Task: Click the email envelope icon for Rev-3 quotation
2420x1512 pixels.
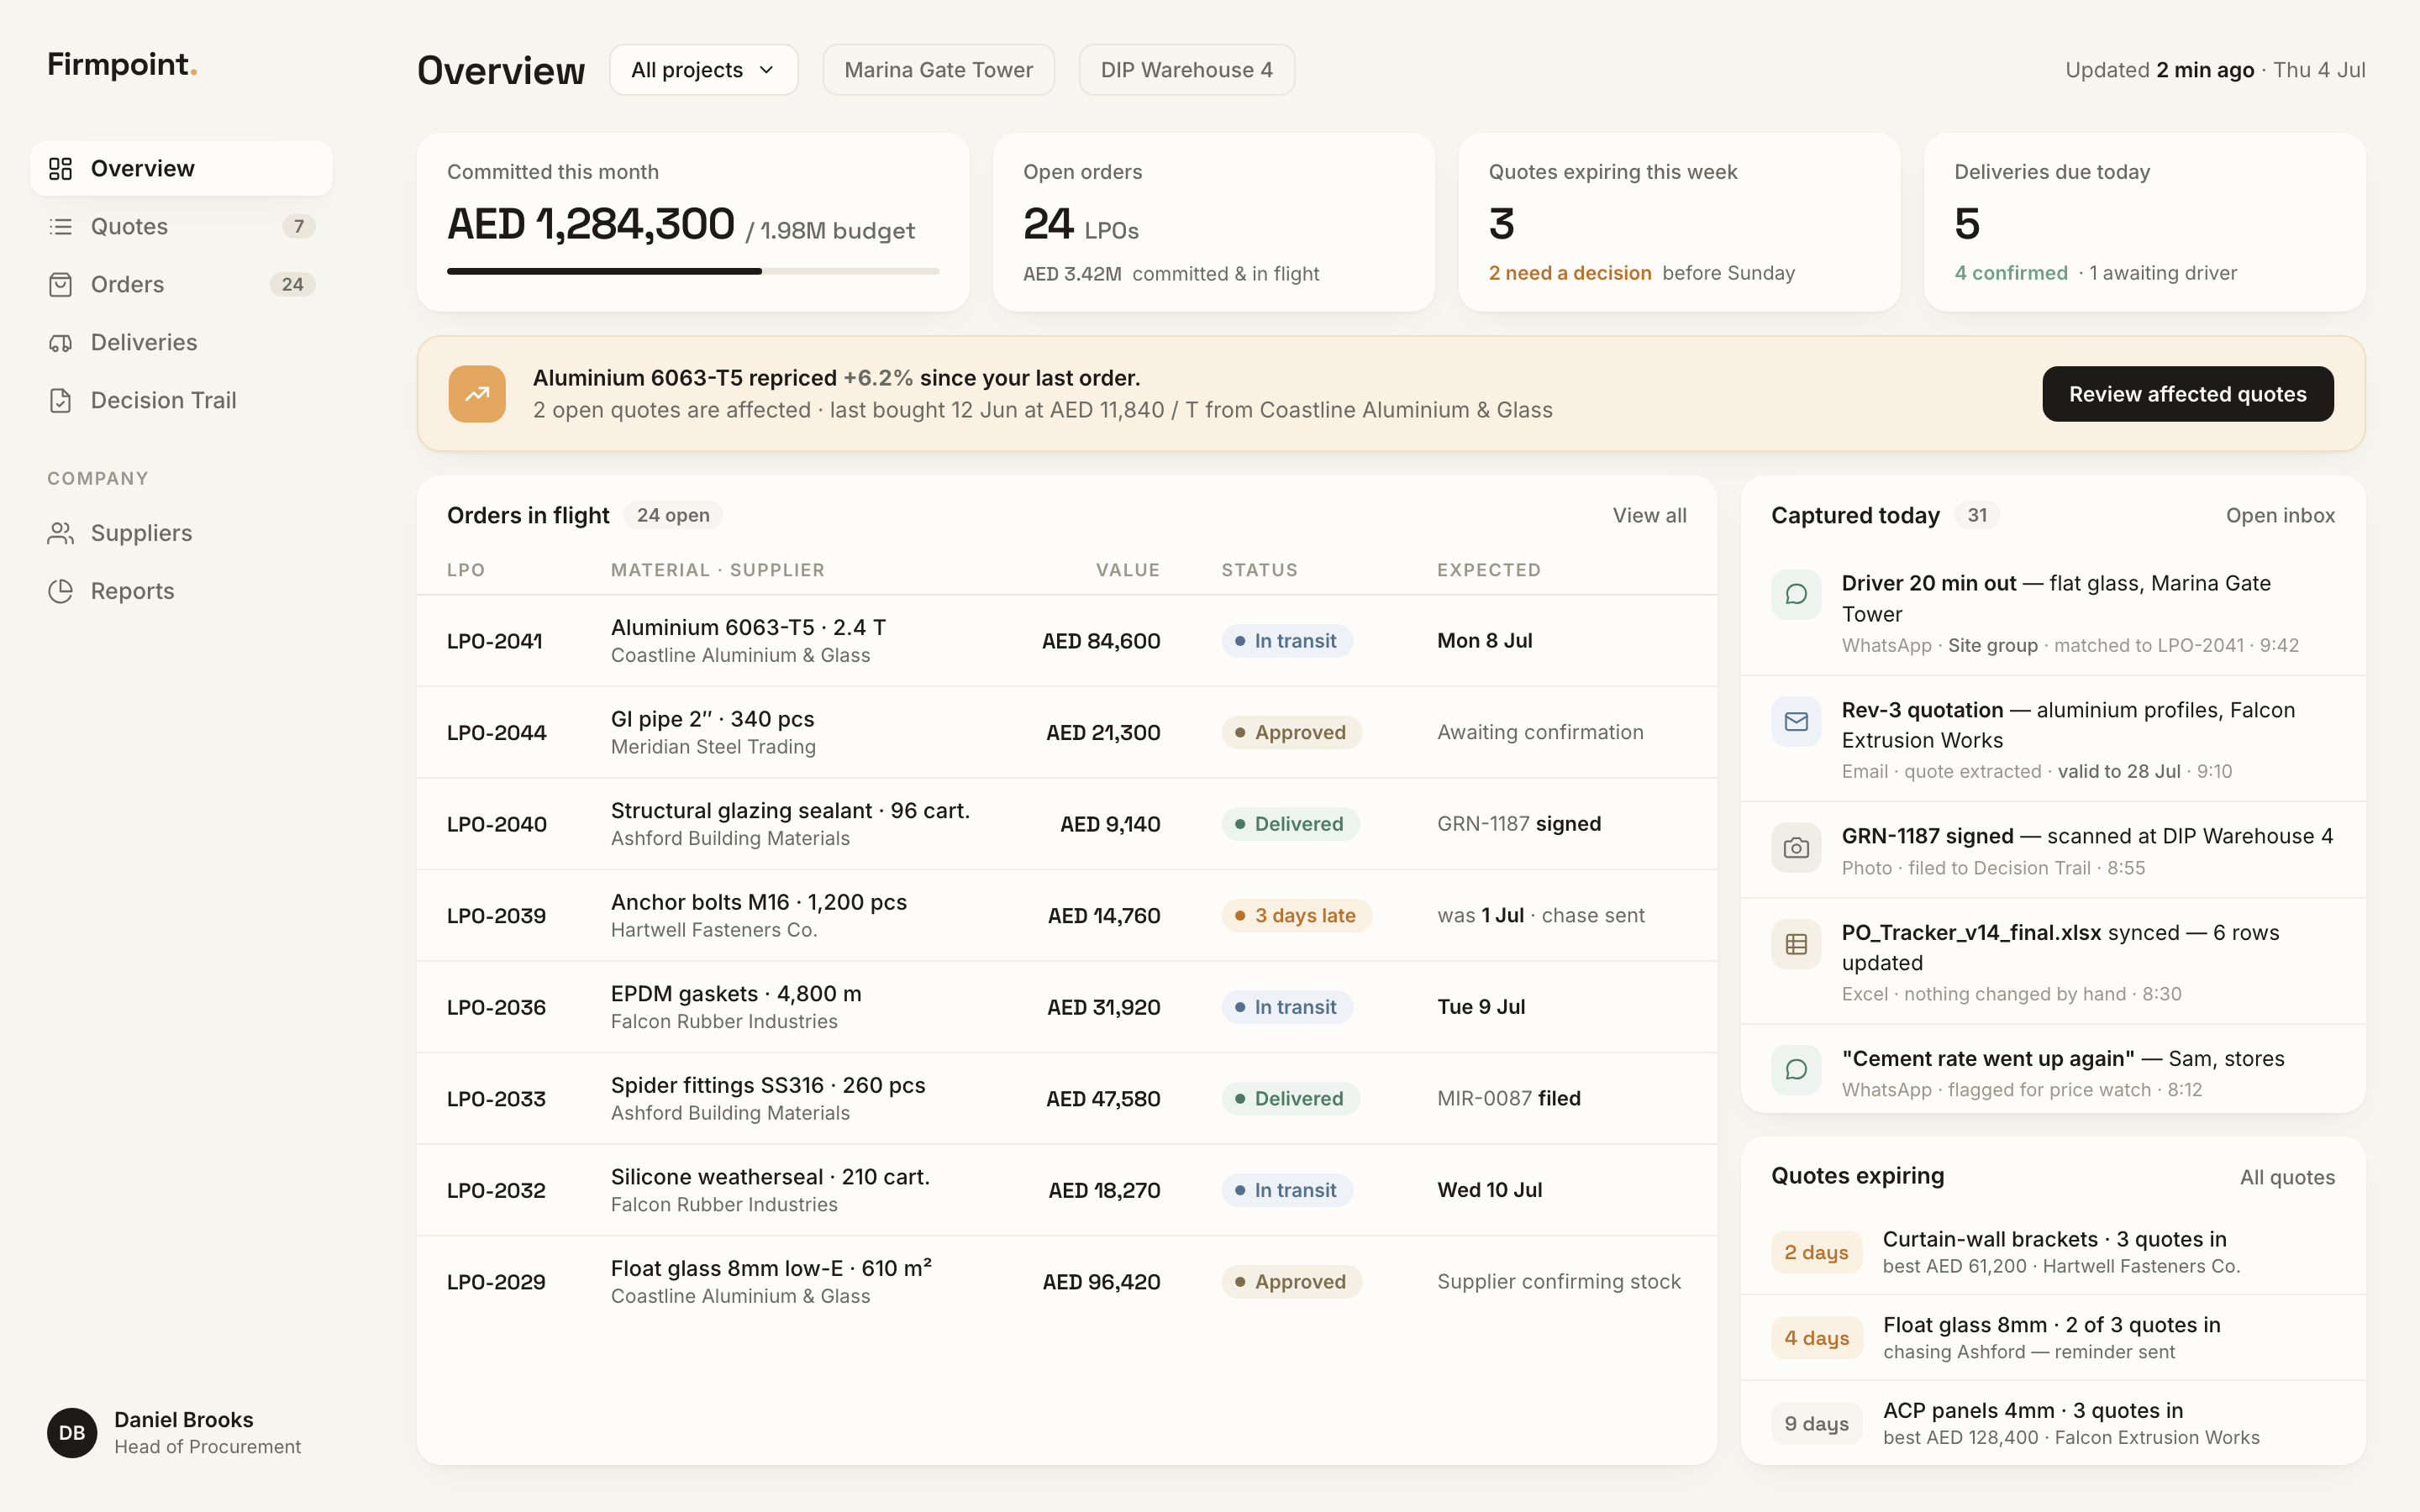Action: point(1796,721)
